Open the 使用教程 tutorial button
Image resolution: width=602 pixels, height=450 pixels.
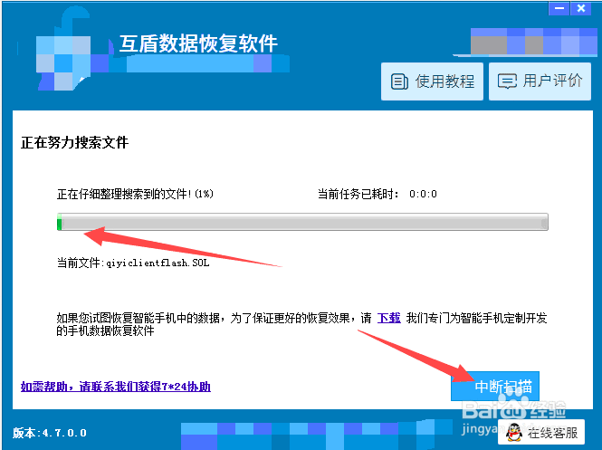(432, 81)
